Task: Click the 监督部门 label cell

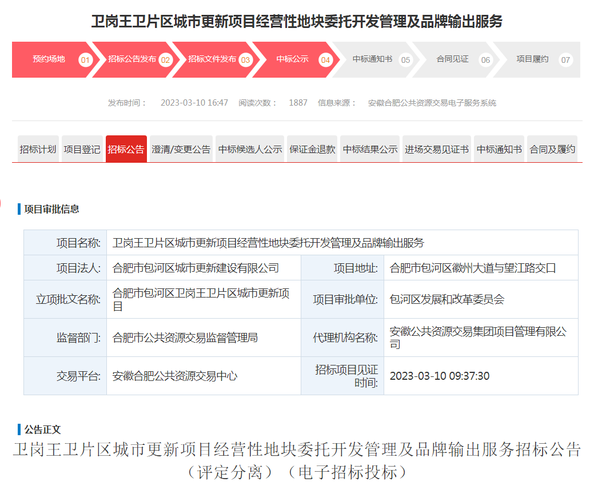Action: tap(65, 338)
